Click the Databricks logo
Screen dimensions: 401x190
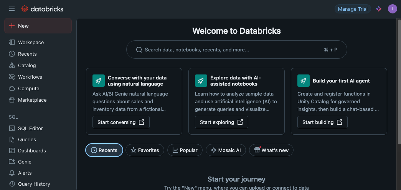[43, 9]
